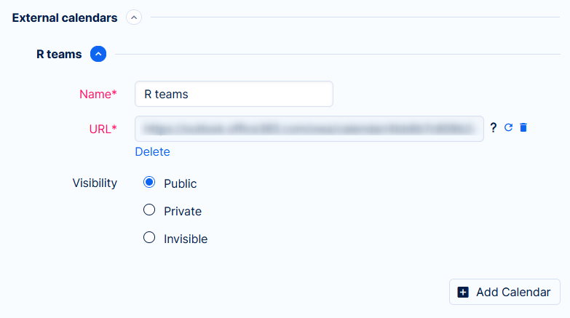Screen dimensions: 570x318
Task: Click the Delete link below URL
Action: (x=152, y=151)
